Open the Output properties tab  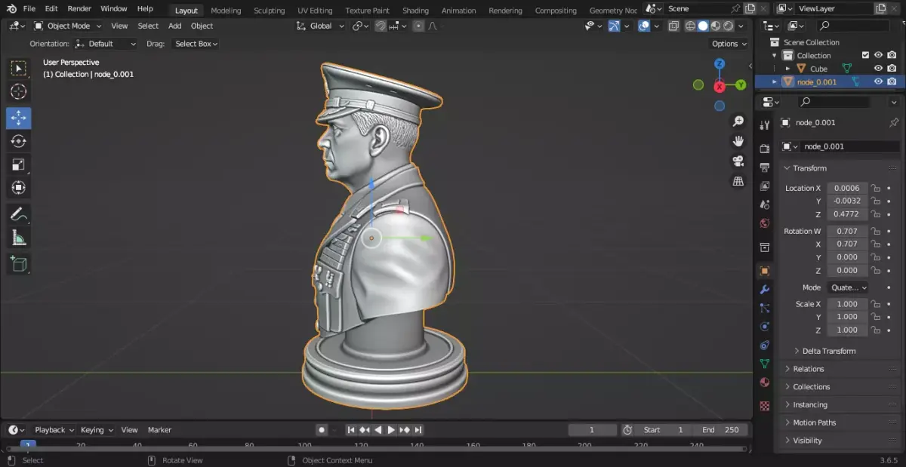coord(765,167)
